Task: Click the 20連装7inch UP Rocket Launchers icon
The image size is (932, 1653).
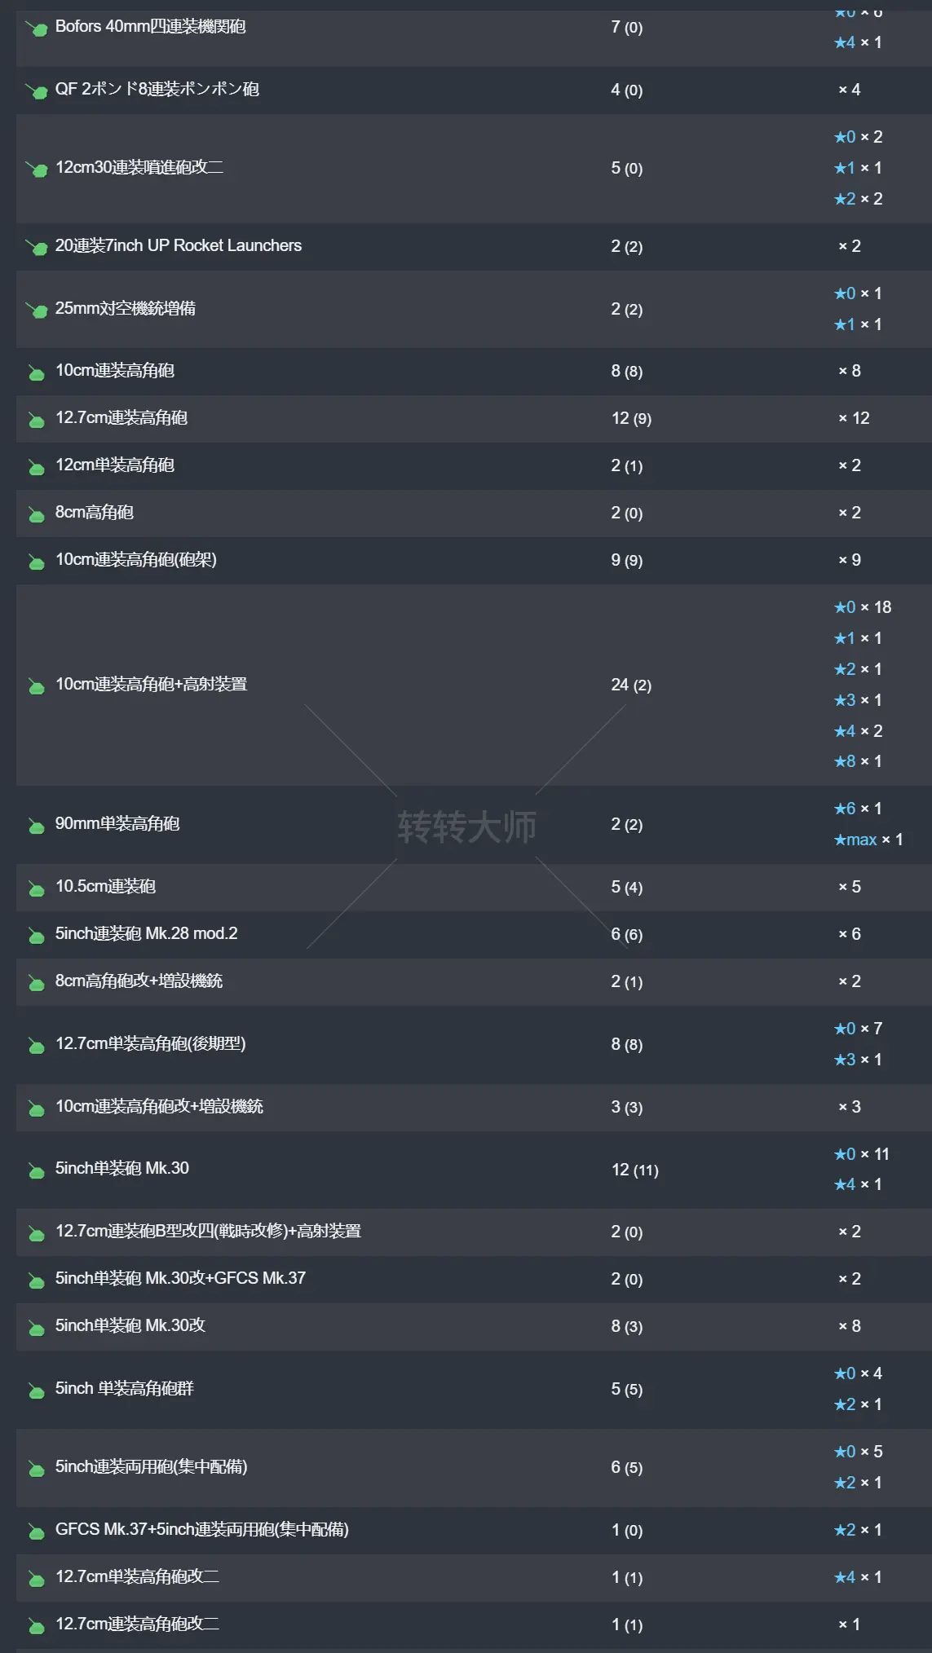Action: 37,246
